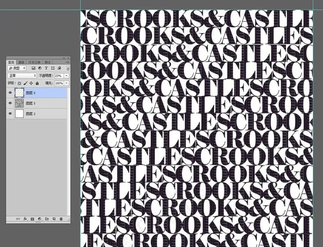This screenshot has height=247, width=323.
Task: Filter for type layers
Action: pos(46,68)
